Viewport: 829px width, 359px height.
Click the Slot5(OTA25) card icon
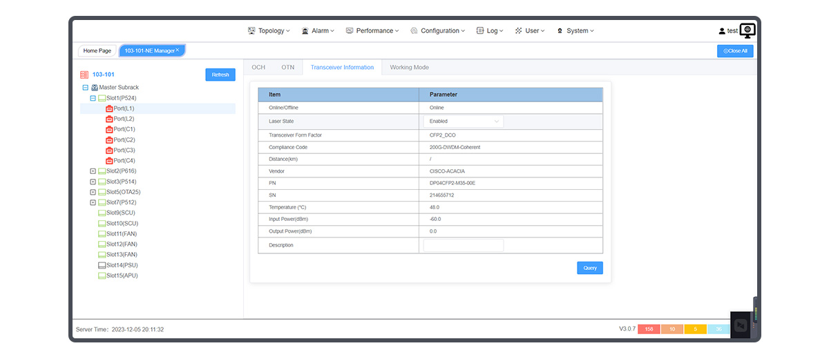(x=102, y=192)
